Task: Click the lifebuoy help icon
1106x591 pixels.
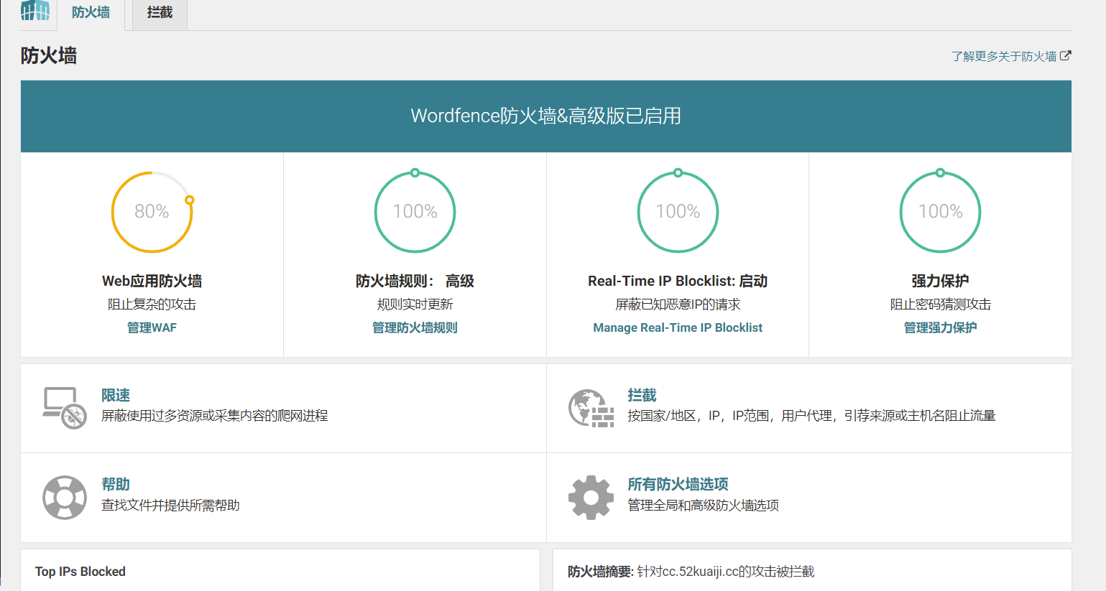Action: point(64,497)
